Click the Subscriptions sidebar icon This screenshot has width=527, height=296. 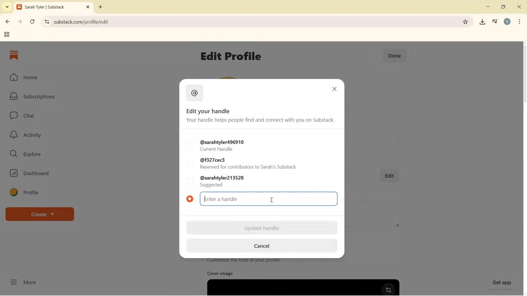[x=13, y=96]
